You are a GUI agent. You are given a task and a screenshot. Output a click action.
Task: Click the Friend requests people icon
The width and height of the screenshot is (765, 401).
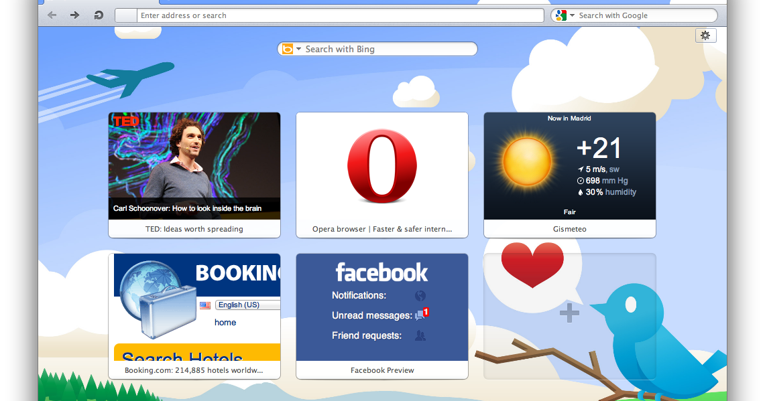(x=420, y=335)
